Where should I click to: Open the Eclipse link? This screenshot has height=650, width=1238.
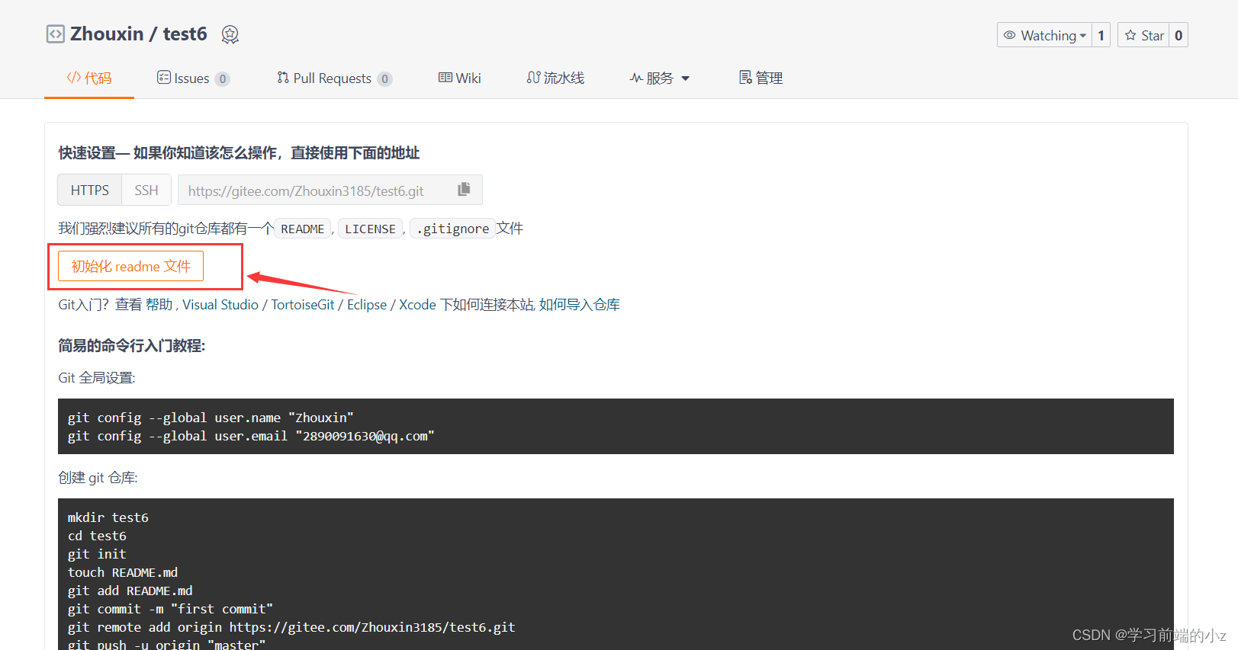point(367,305)
